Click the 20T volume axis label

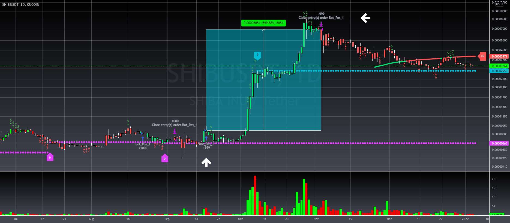(494, 179)
